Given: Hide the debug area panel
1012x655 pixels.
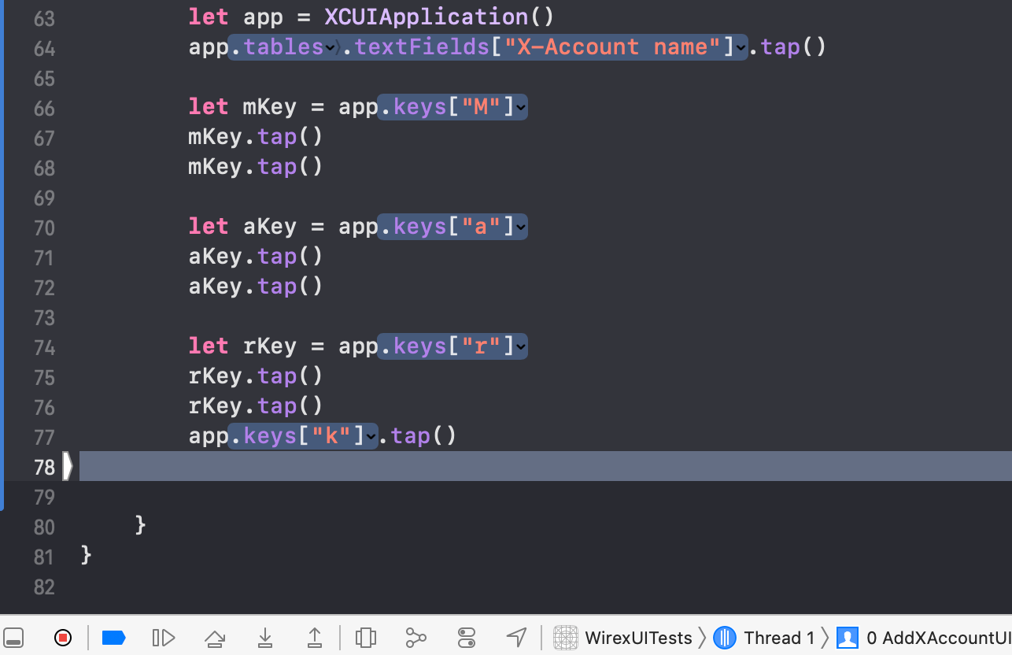Looking at the screenshot, I should [13, 637].
